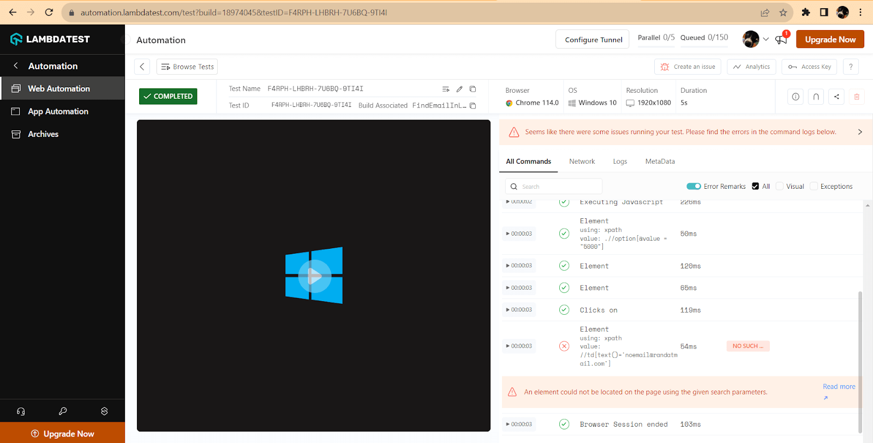873x443 pixels.
Task: Click the red delete trash icon
Action: pos(857,97)
